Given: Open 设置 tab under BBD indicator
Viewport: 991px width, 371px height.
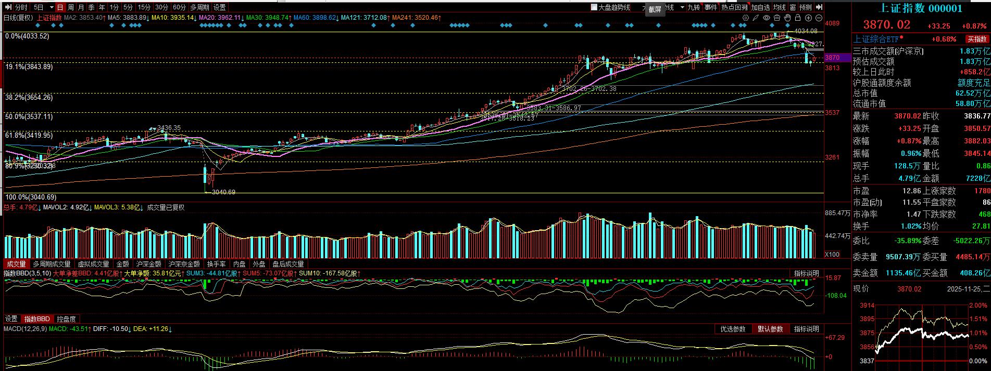Looking at the screenshot, I should click(x=11, y=319).
